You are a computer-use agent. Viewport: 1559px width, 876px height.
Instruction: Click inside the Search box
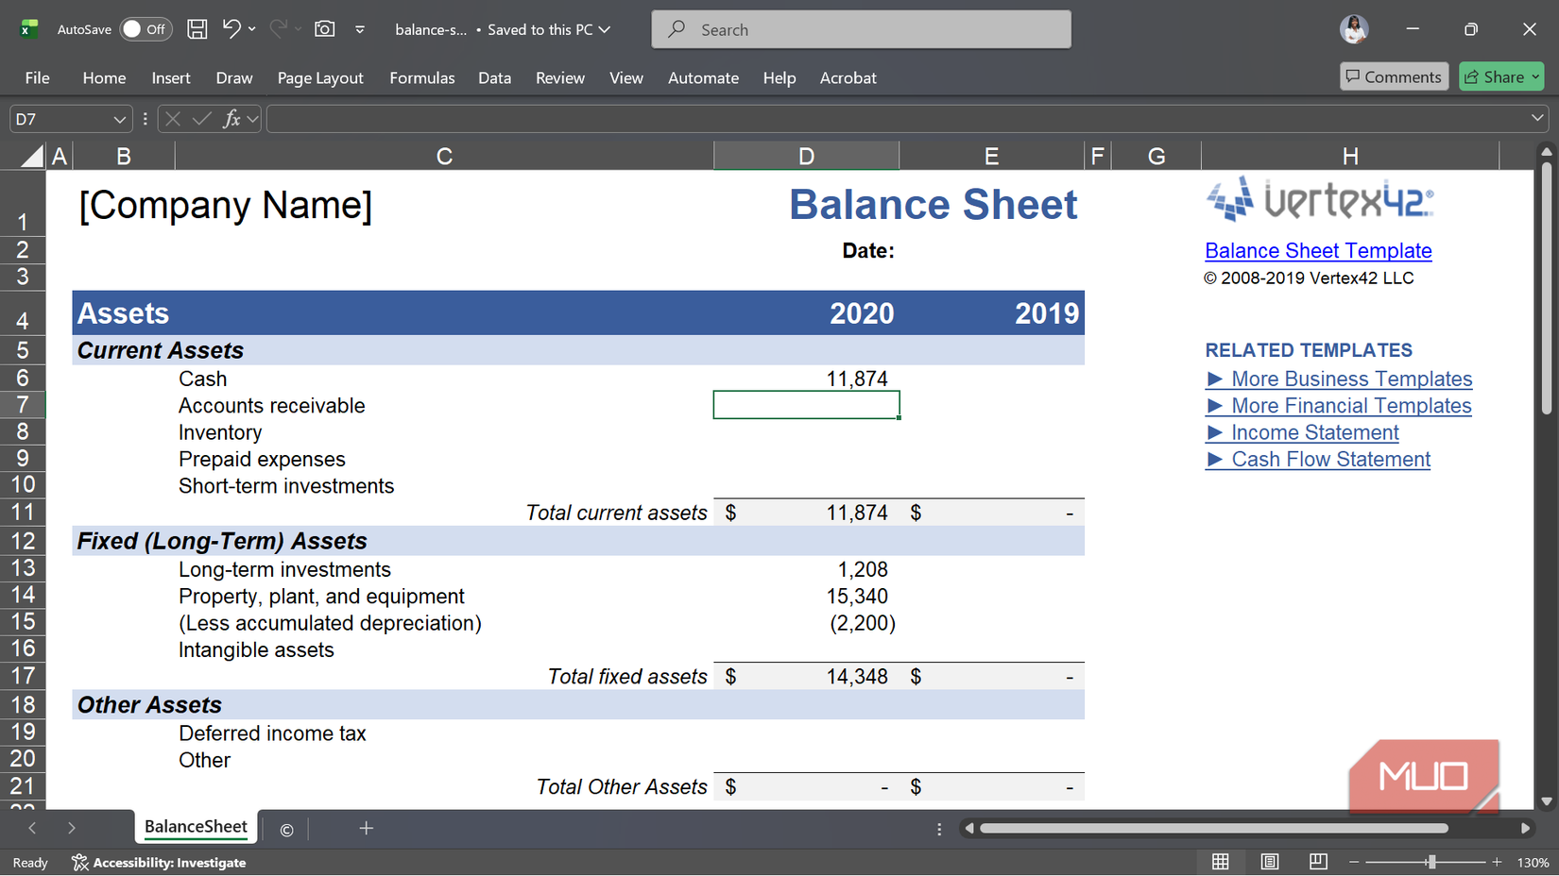tap(860, 29)
